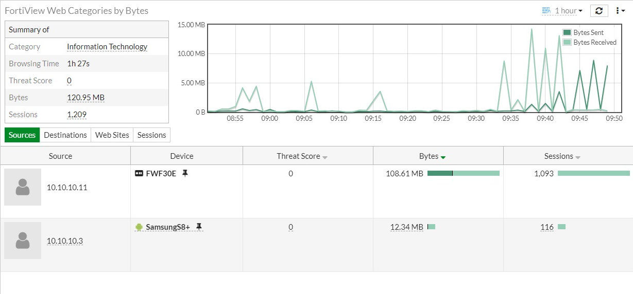Sort by Bytes column header
Viewport: 633px width, 294px height.
click(x=438, y=156)
